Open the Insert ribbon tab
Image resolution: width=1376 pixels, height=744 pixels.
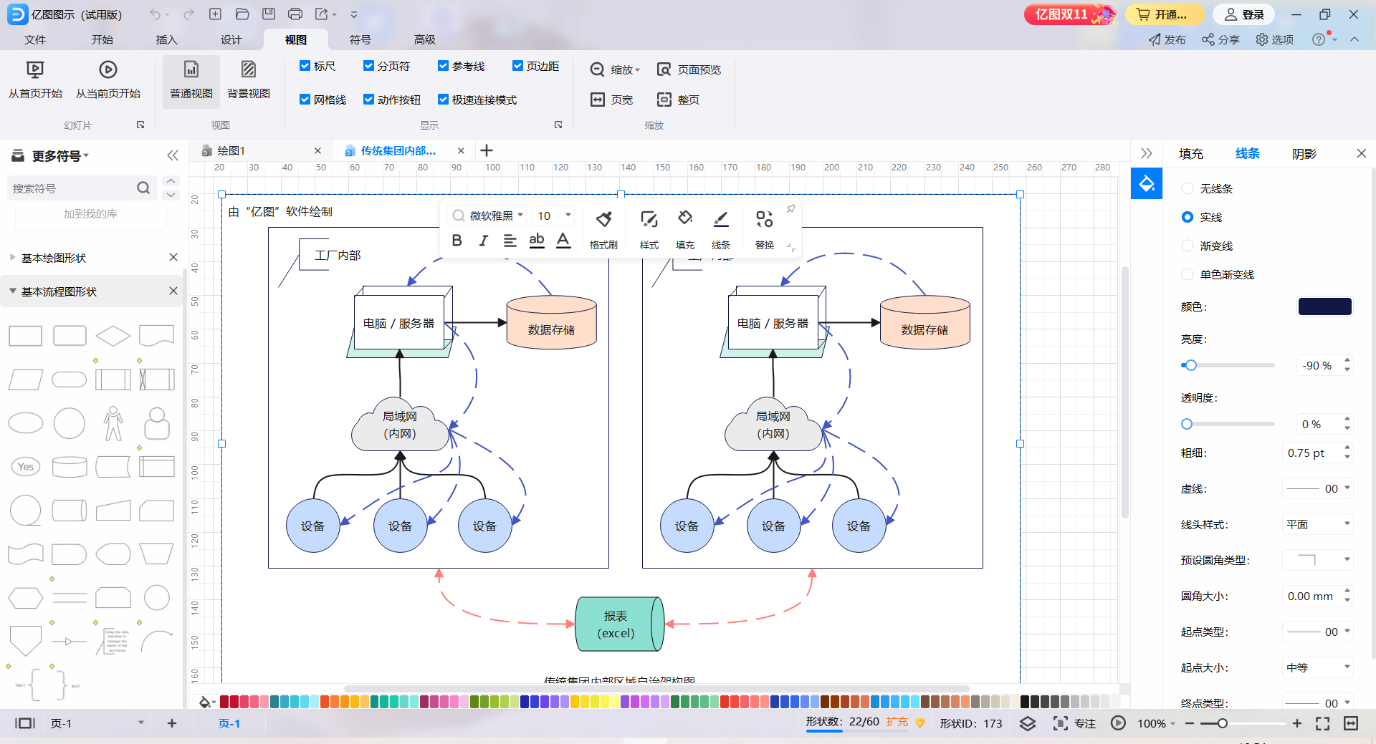tap(166, 39)
